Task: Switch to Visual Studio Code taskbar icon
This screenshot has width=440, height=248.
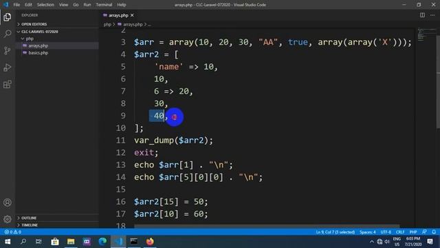Action: pyautogui.click(x=118, y=242)
